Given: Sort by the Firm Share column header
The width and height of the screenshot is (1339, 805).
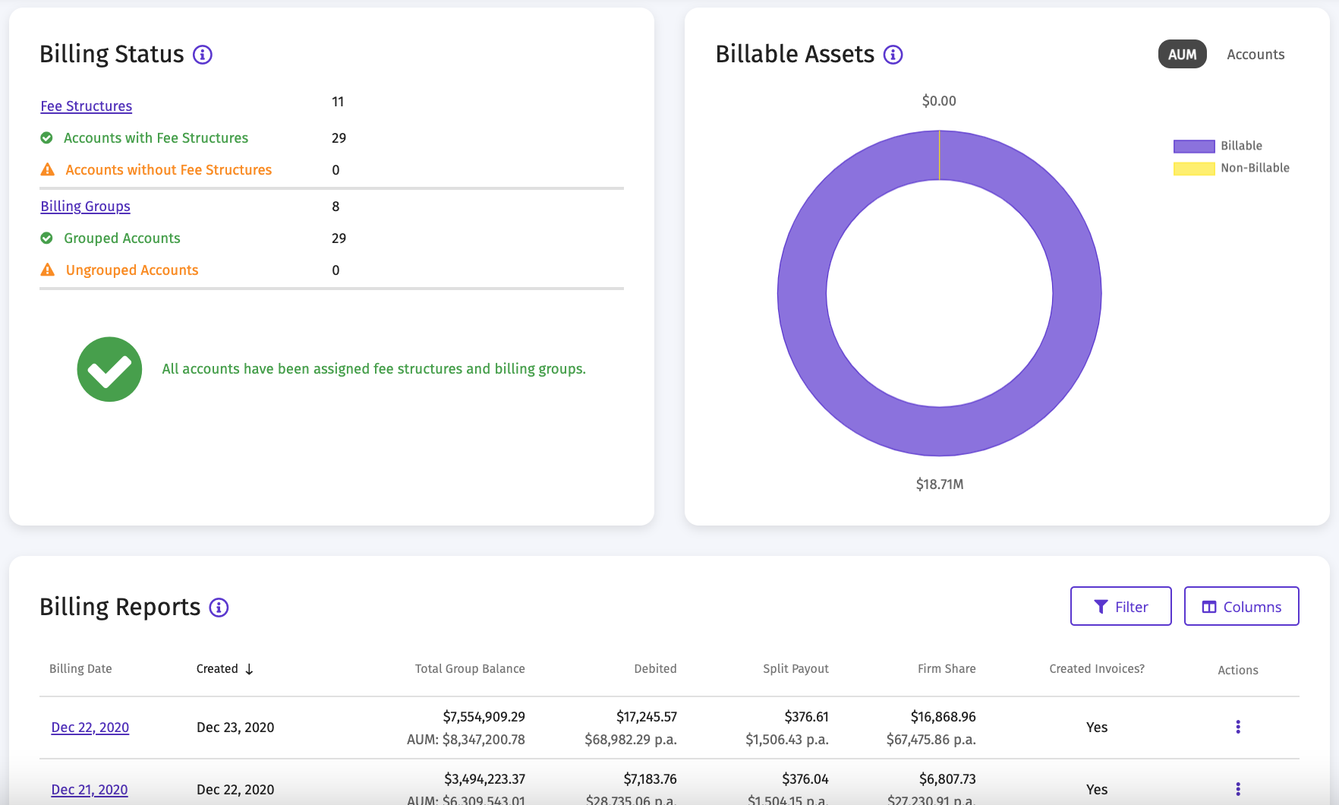Looking at the screenshot, I should [947, 669].
